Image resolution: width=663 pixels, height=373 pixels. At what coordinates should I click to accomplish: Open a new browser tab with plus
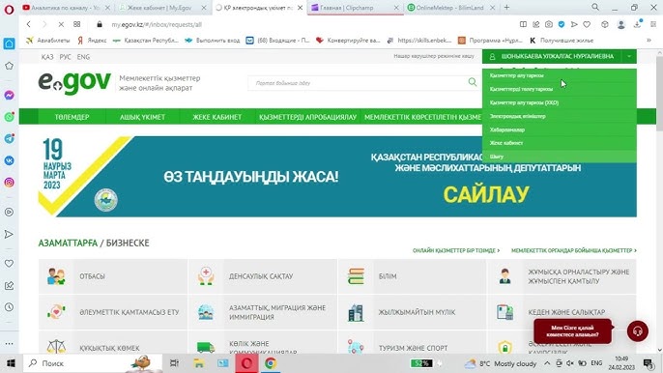click(x=506, y=7)
